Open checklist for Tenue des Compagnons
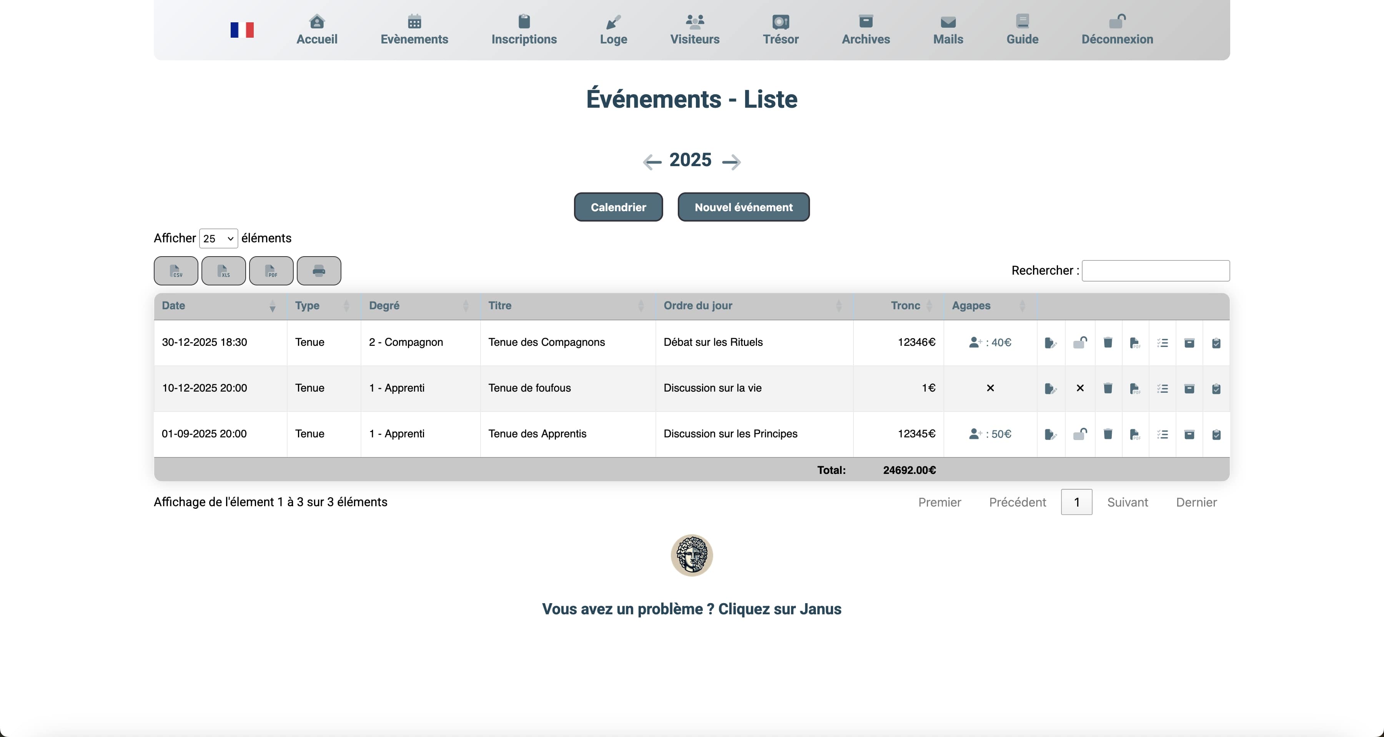 tap(1162, 343)
